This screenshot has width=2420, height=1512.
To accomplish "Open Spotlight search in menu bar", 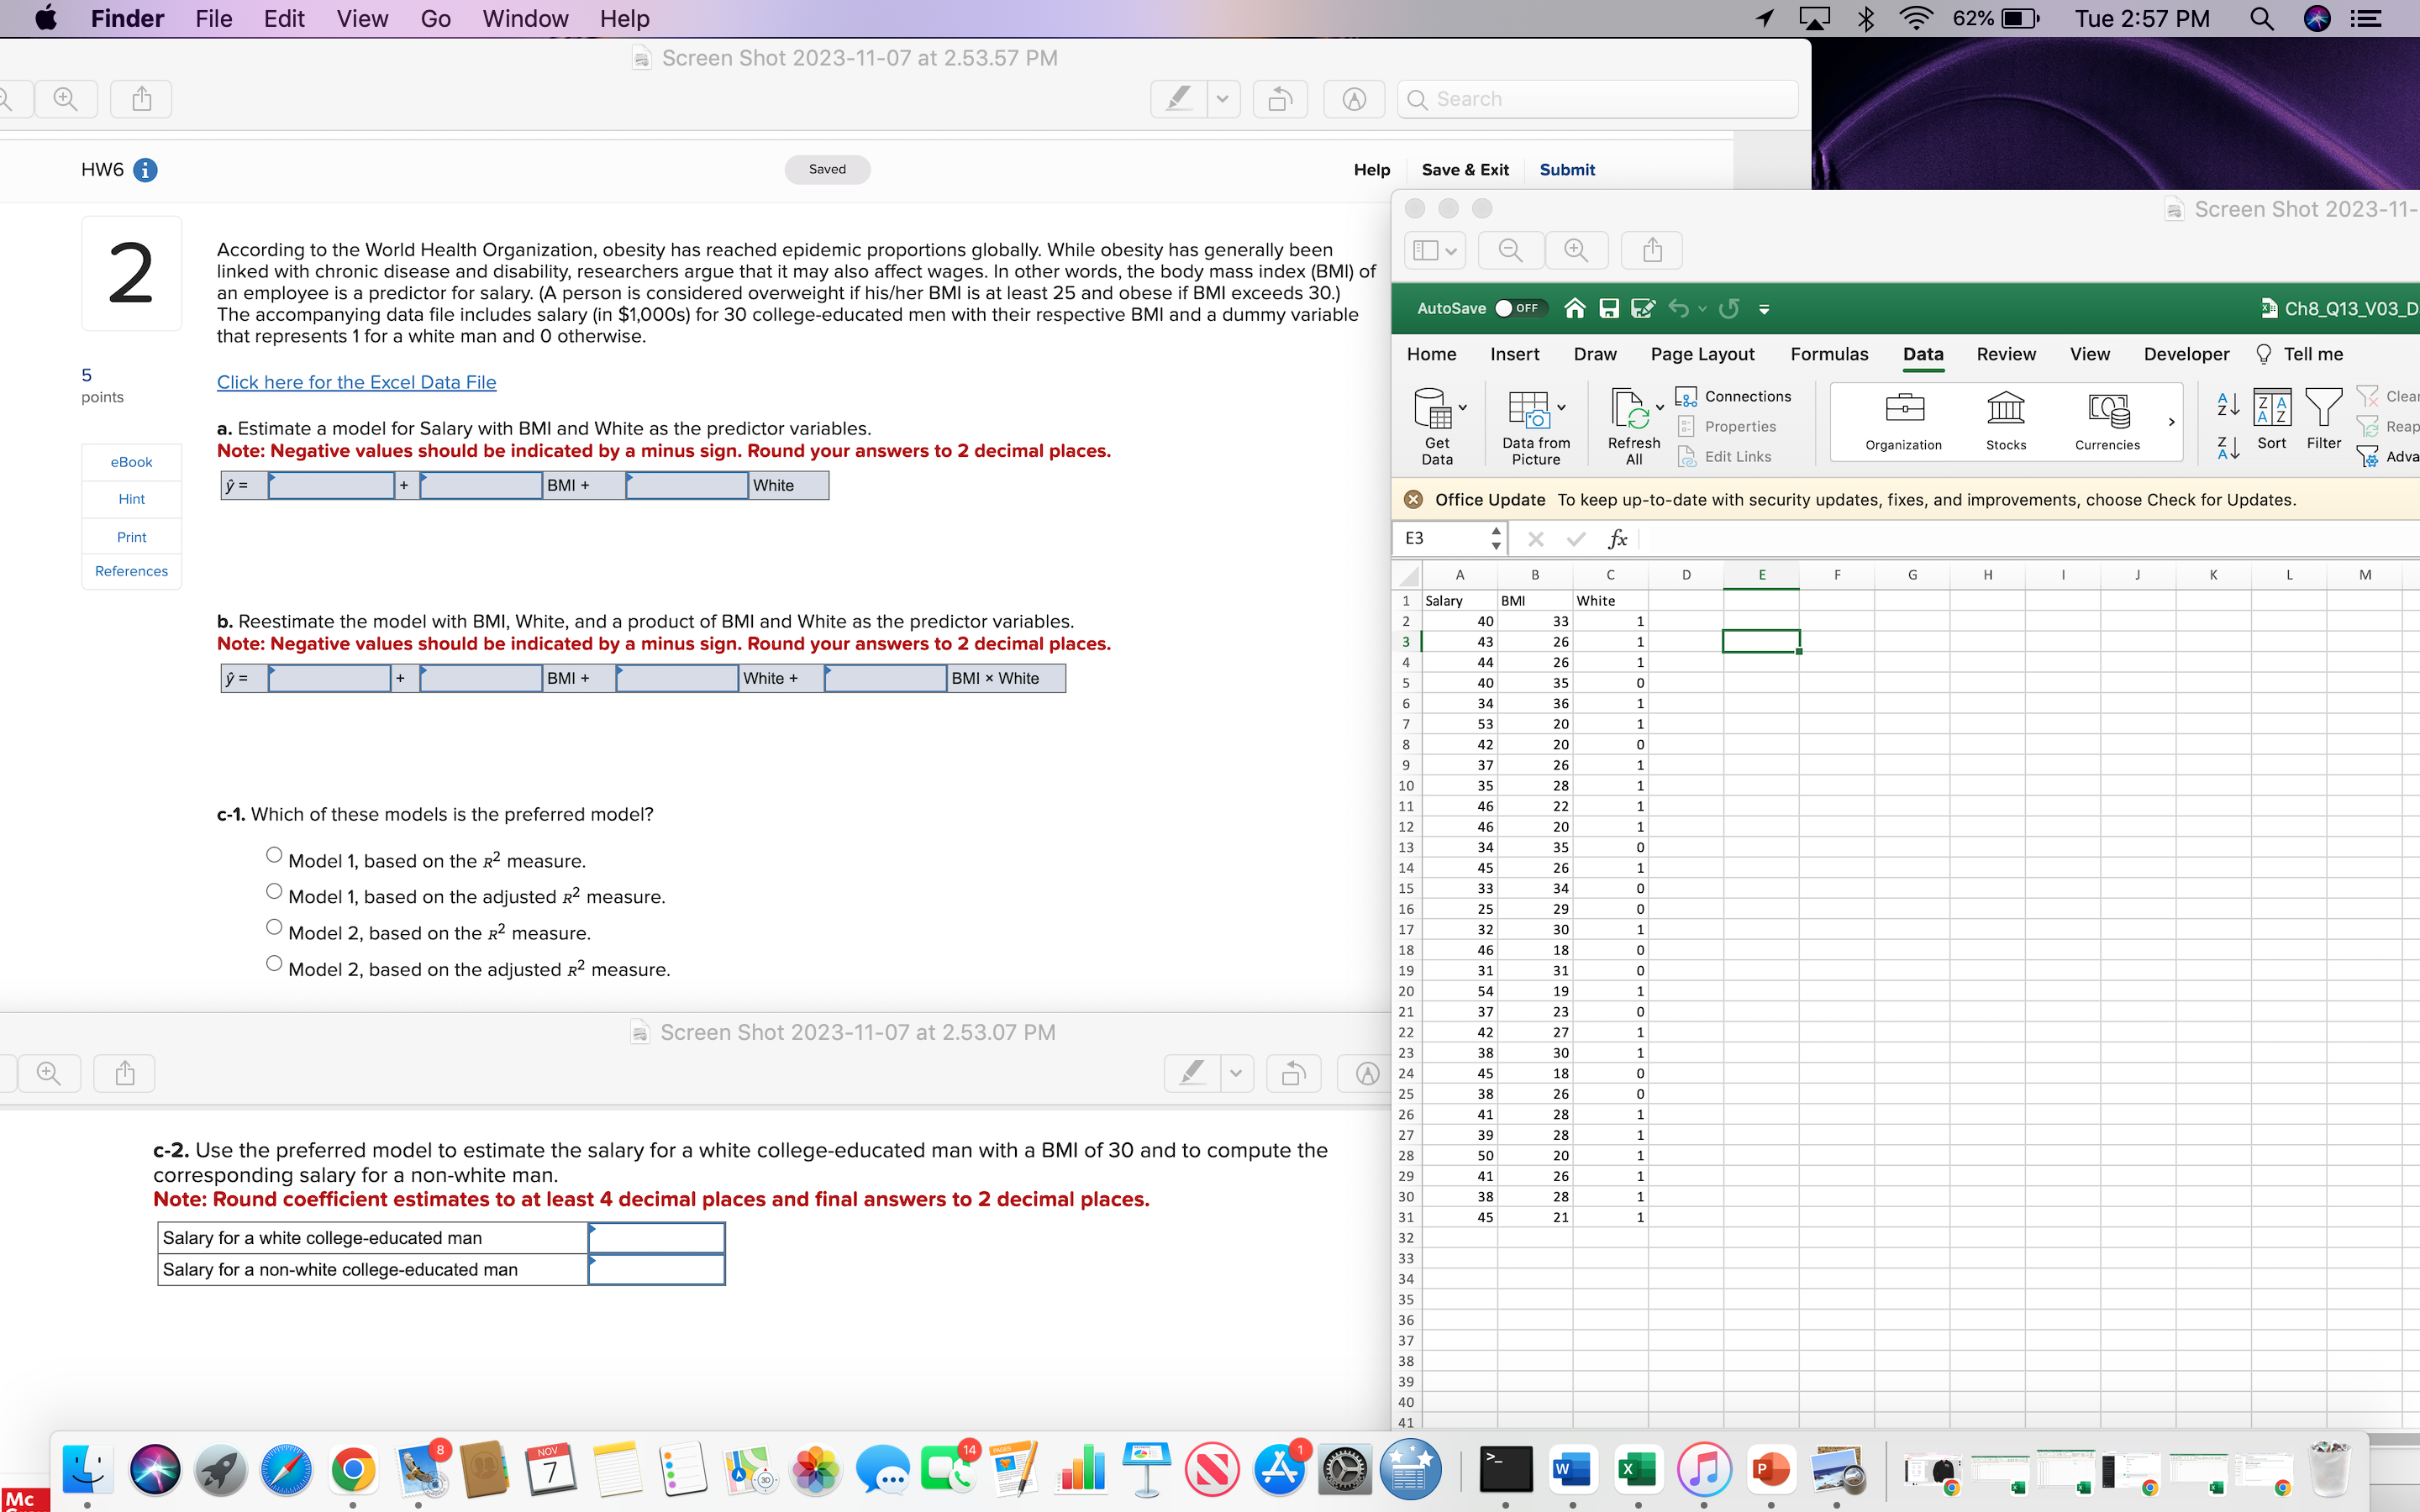I will click(x=2262, y=19).
